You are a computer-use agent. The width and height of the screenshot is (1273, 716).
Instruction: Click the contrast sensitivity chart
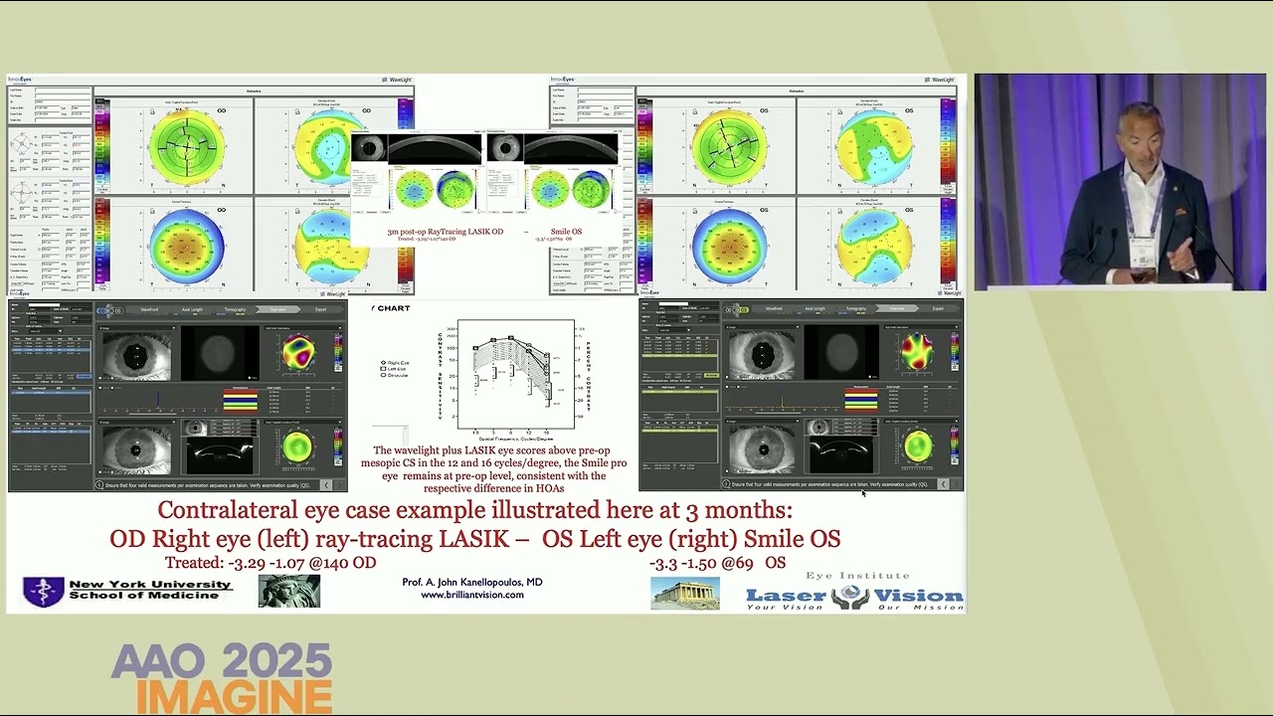click(515, 380)
